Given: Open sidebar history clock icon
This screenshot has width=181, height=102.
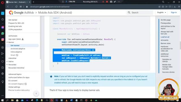Looking at the screenshot, I should pyautogui.click(x=3, y=67).
